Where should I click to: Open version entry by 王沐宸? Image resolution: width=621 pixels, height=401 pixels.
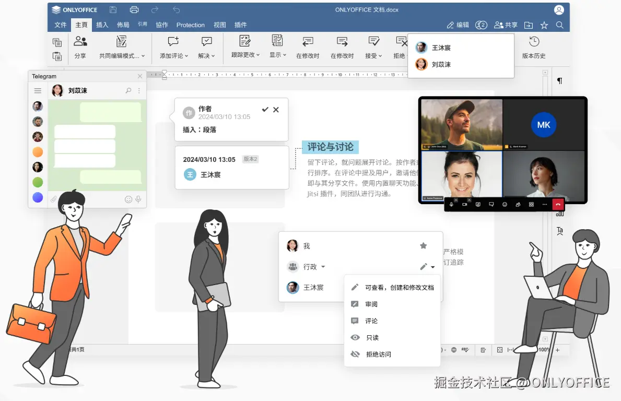pos(232,168)
